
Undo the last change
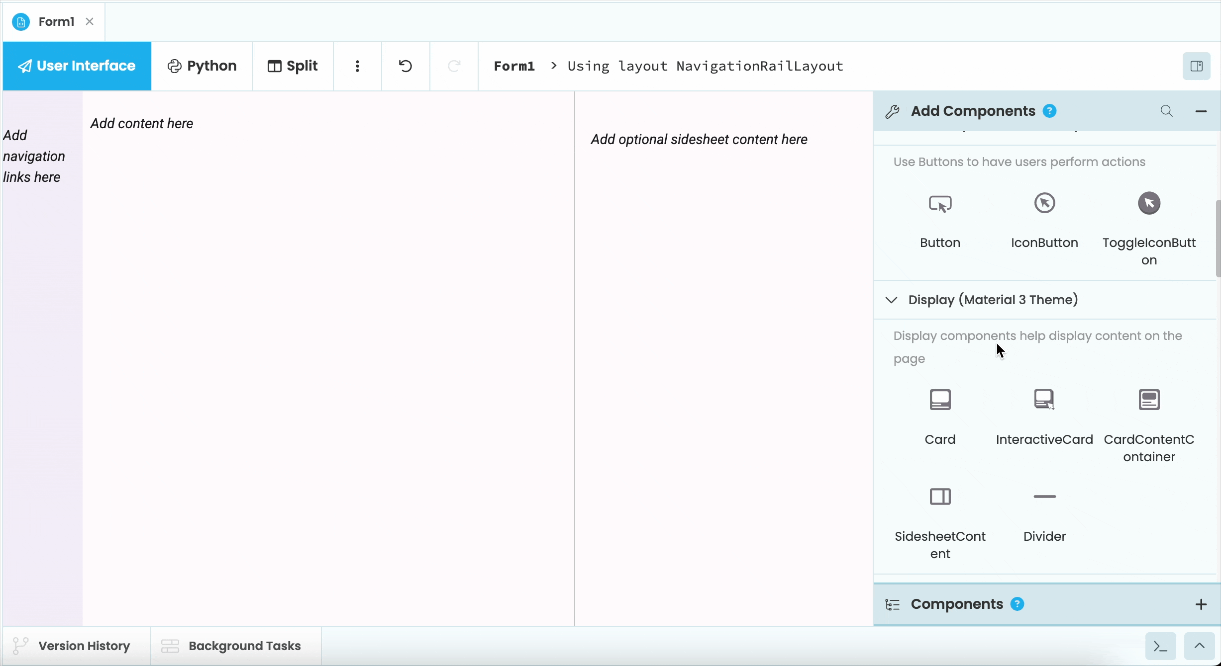tap(405, 66)
